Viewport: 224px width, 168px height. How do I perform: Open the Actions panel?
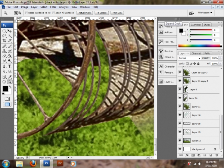pos(167,32)
